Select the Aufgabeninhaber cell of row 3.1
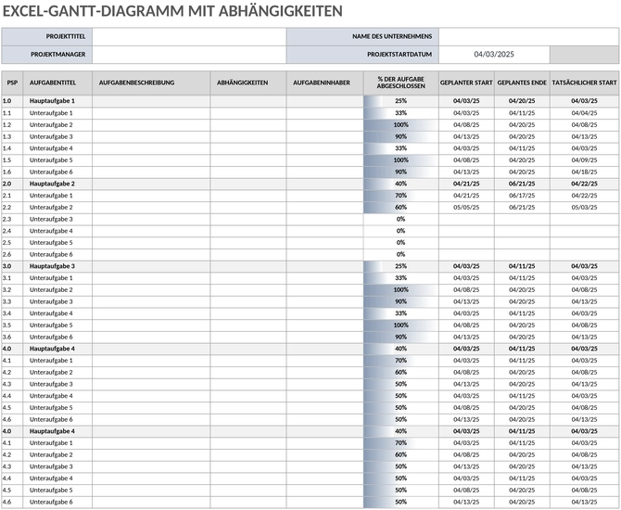Viewport: 621px width, 510px height. click(324, 278)
